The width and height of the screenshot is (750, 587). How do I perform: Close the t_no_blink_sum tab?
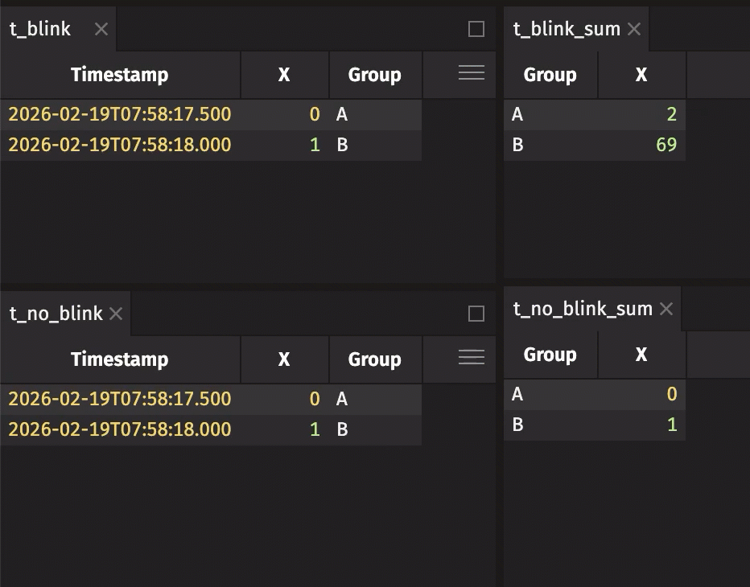click(x=666, y=309)
